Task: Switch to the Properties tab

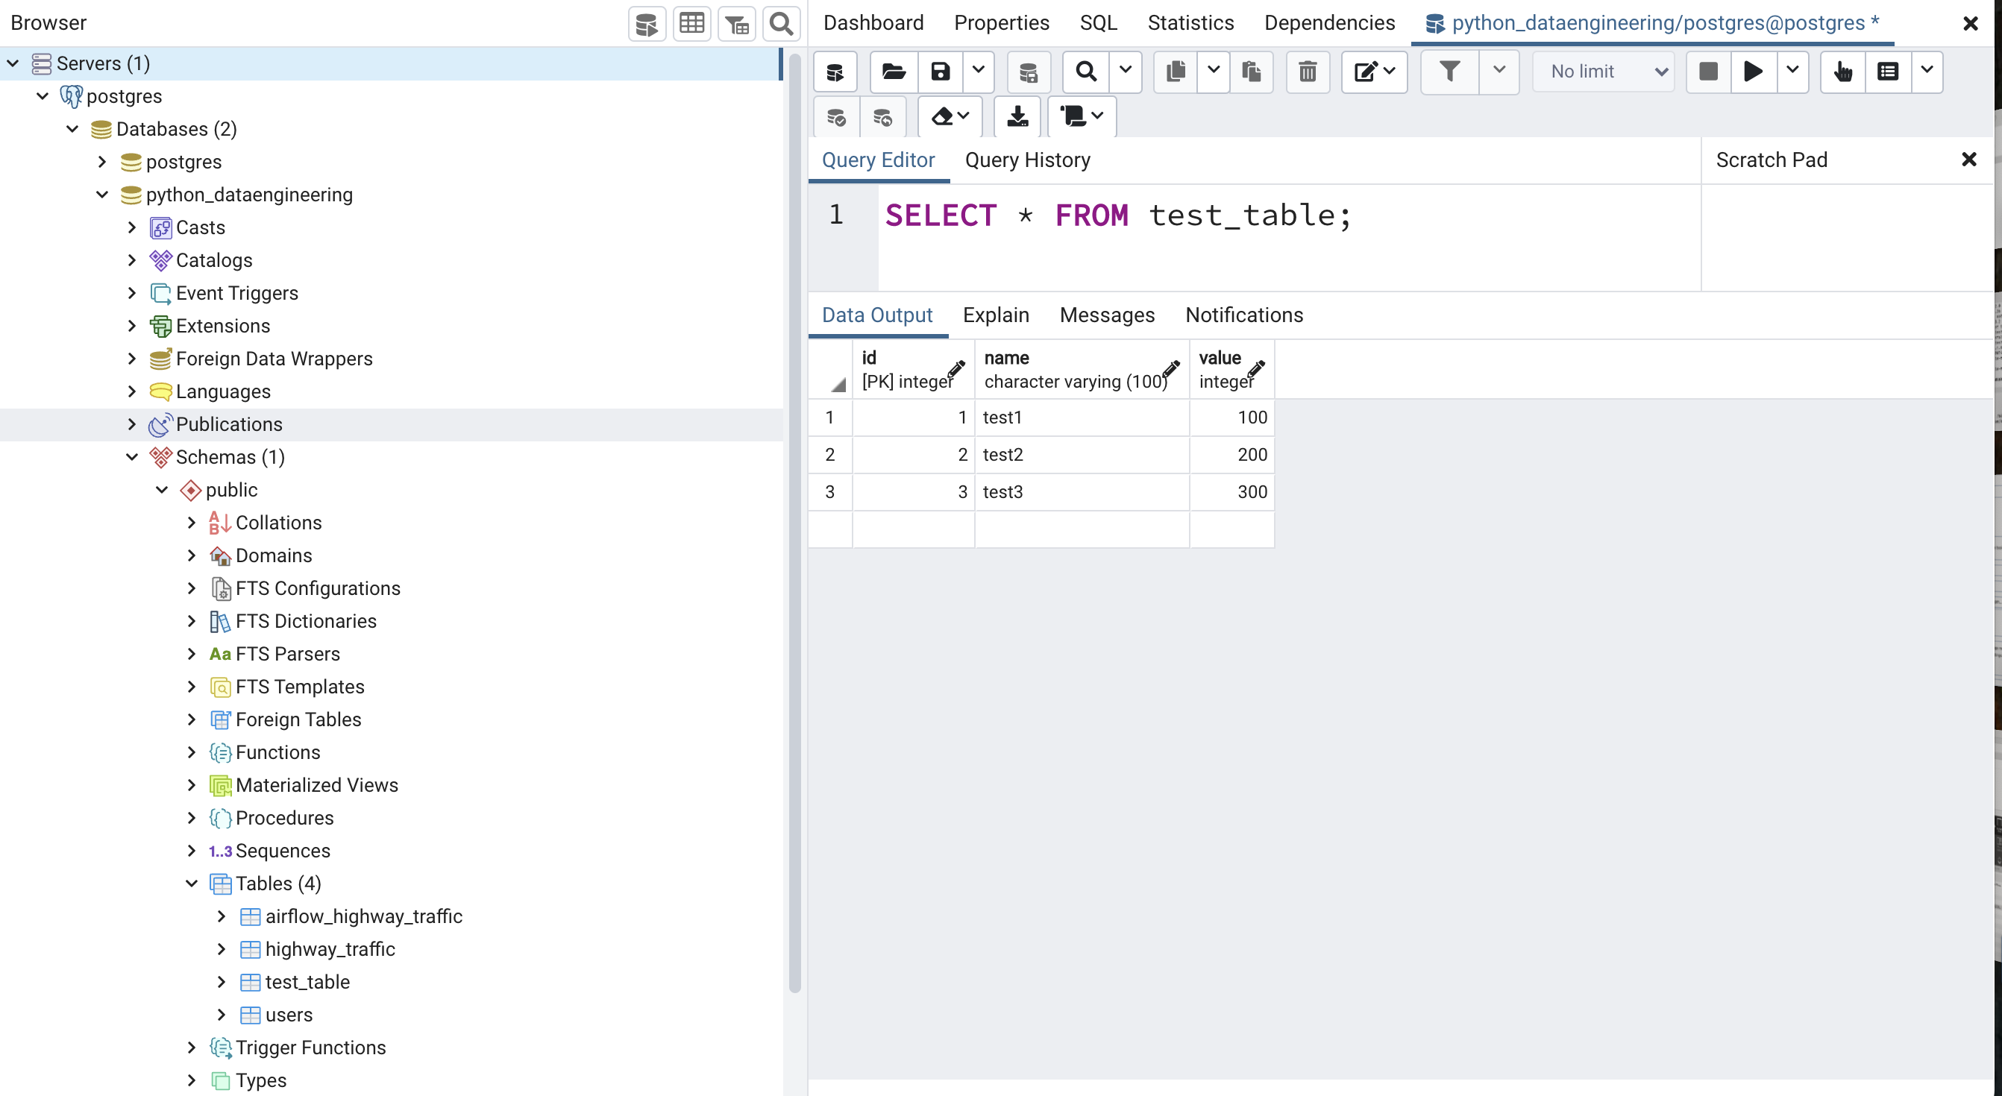Action: [x=1002, y=22]
